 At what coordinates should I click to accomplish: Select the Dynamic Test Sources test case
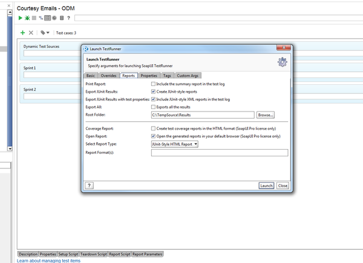click(x=41, y=47)
